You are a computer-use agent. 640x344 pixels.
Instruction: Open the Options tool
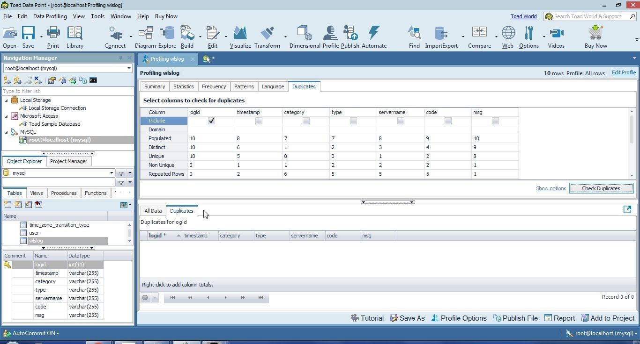click(529, 37)
